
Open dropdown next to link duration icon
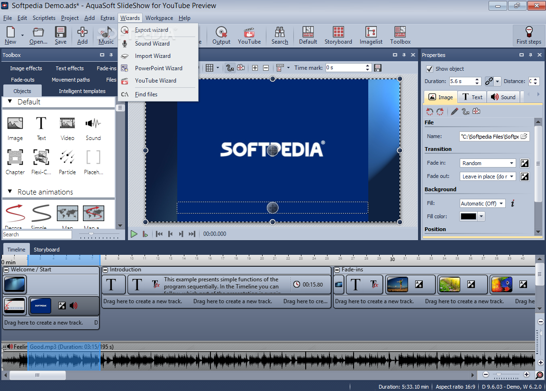coord(497,81)
